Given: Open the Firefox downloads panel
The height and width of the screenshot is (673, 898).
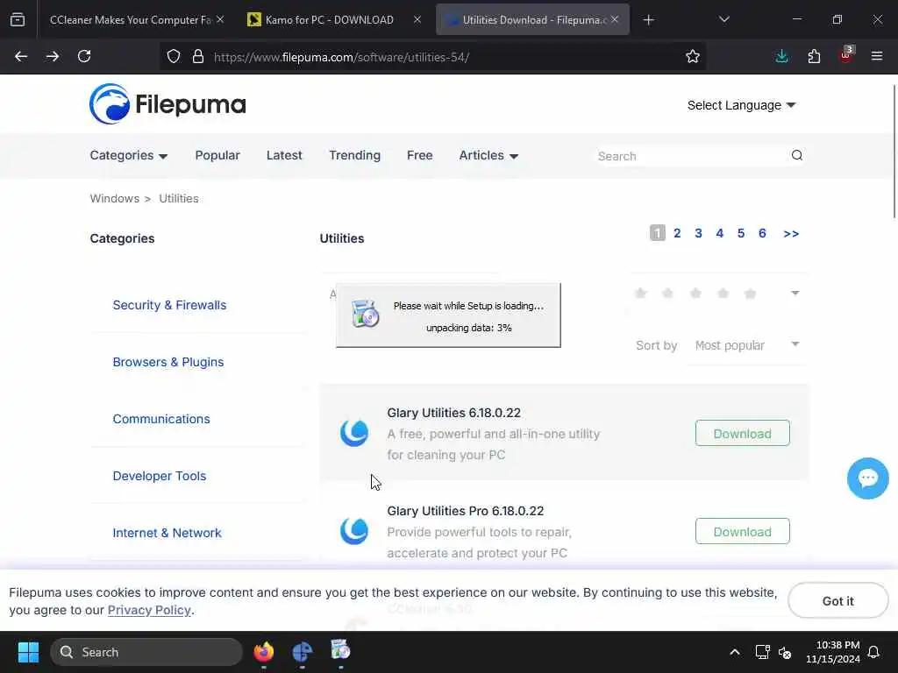Looking at the screenshot, I should [x=781, y=56].
